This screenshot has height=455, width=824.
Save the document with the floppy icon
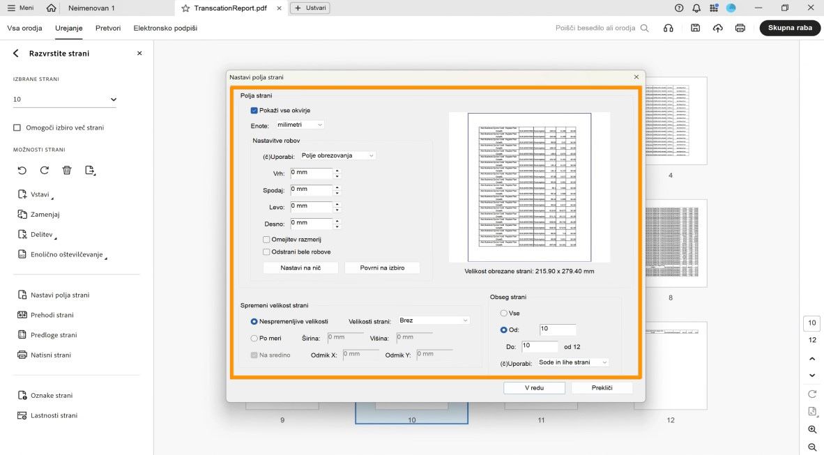pyautogui.click(x=695, y=28)
